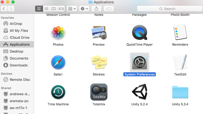Screen dimensions: 203x114
Task: Go back with the left arrow button
Action: (x=4, y=9)
